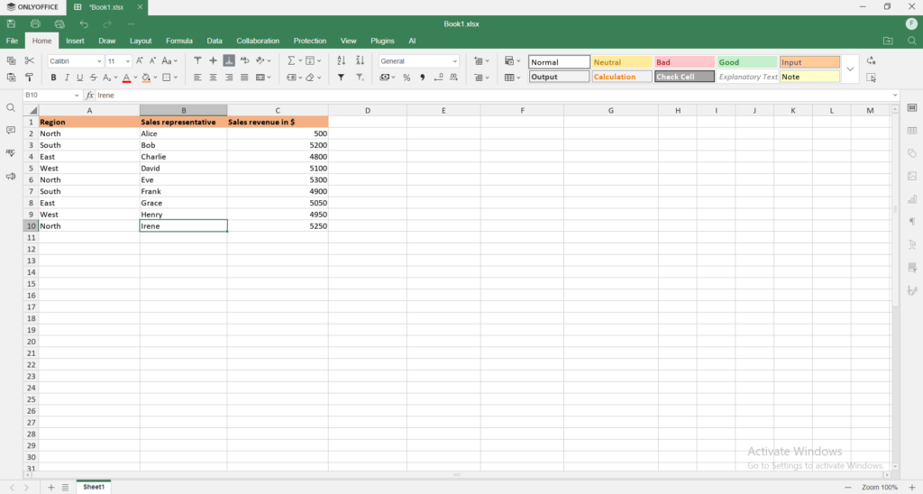Viewport: 923px width, 494px height.
Task: Click the Replace icon at ribbon right
Action: [872, 60]
